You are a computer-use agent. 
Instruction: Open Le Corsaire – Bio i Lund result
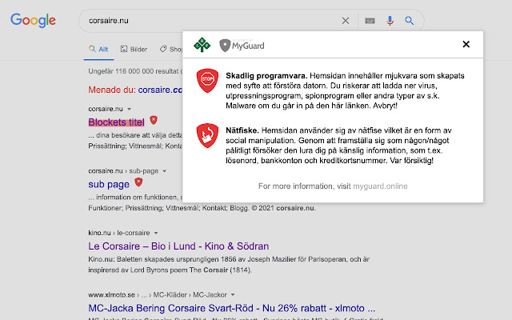178,246
